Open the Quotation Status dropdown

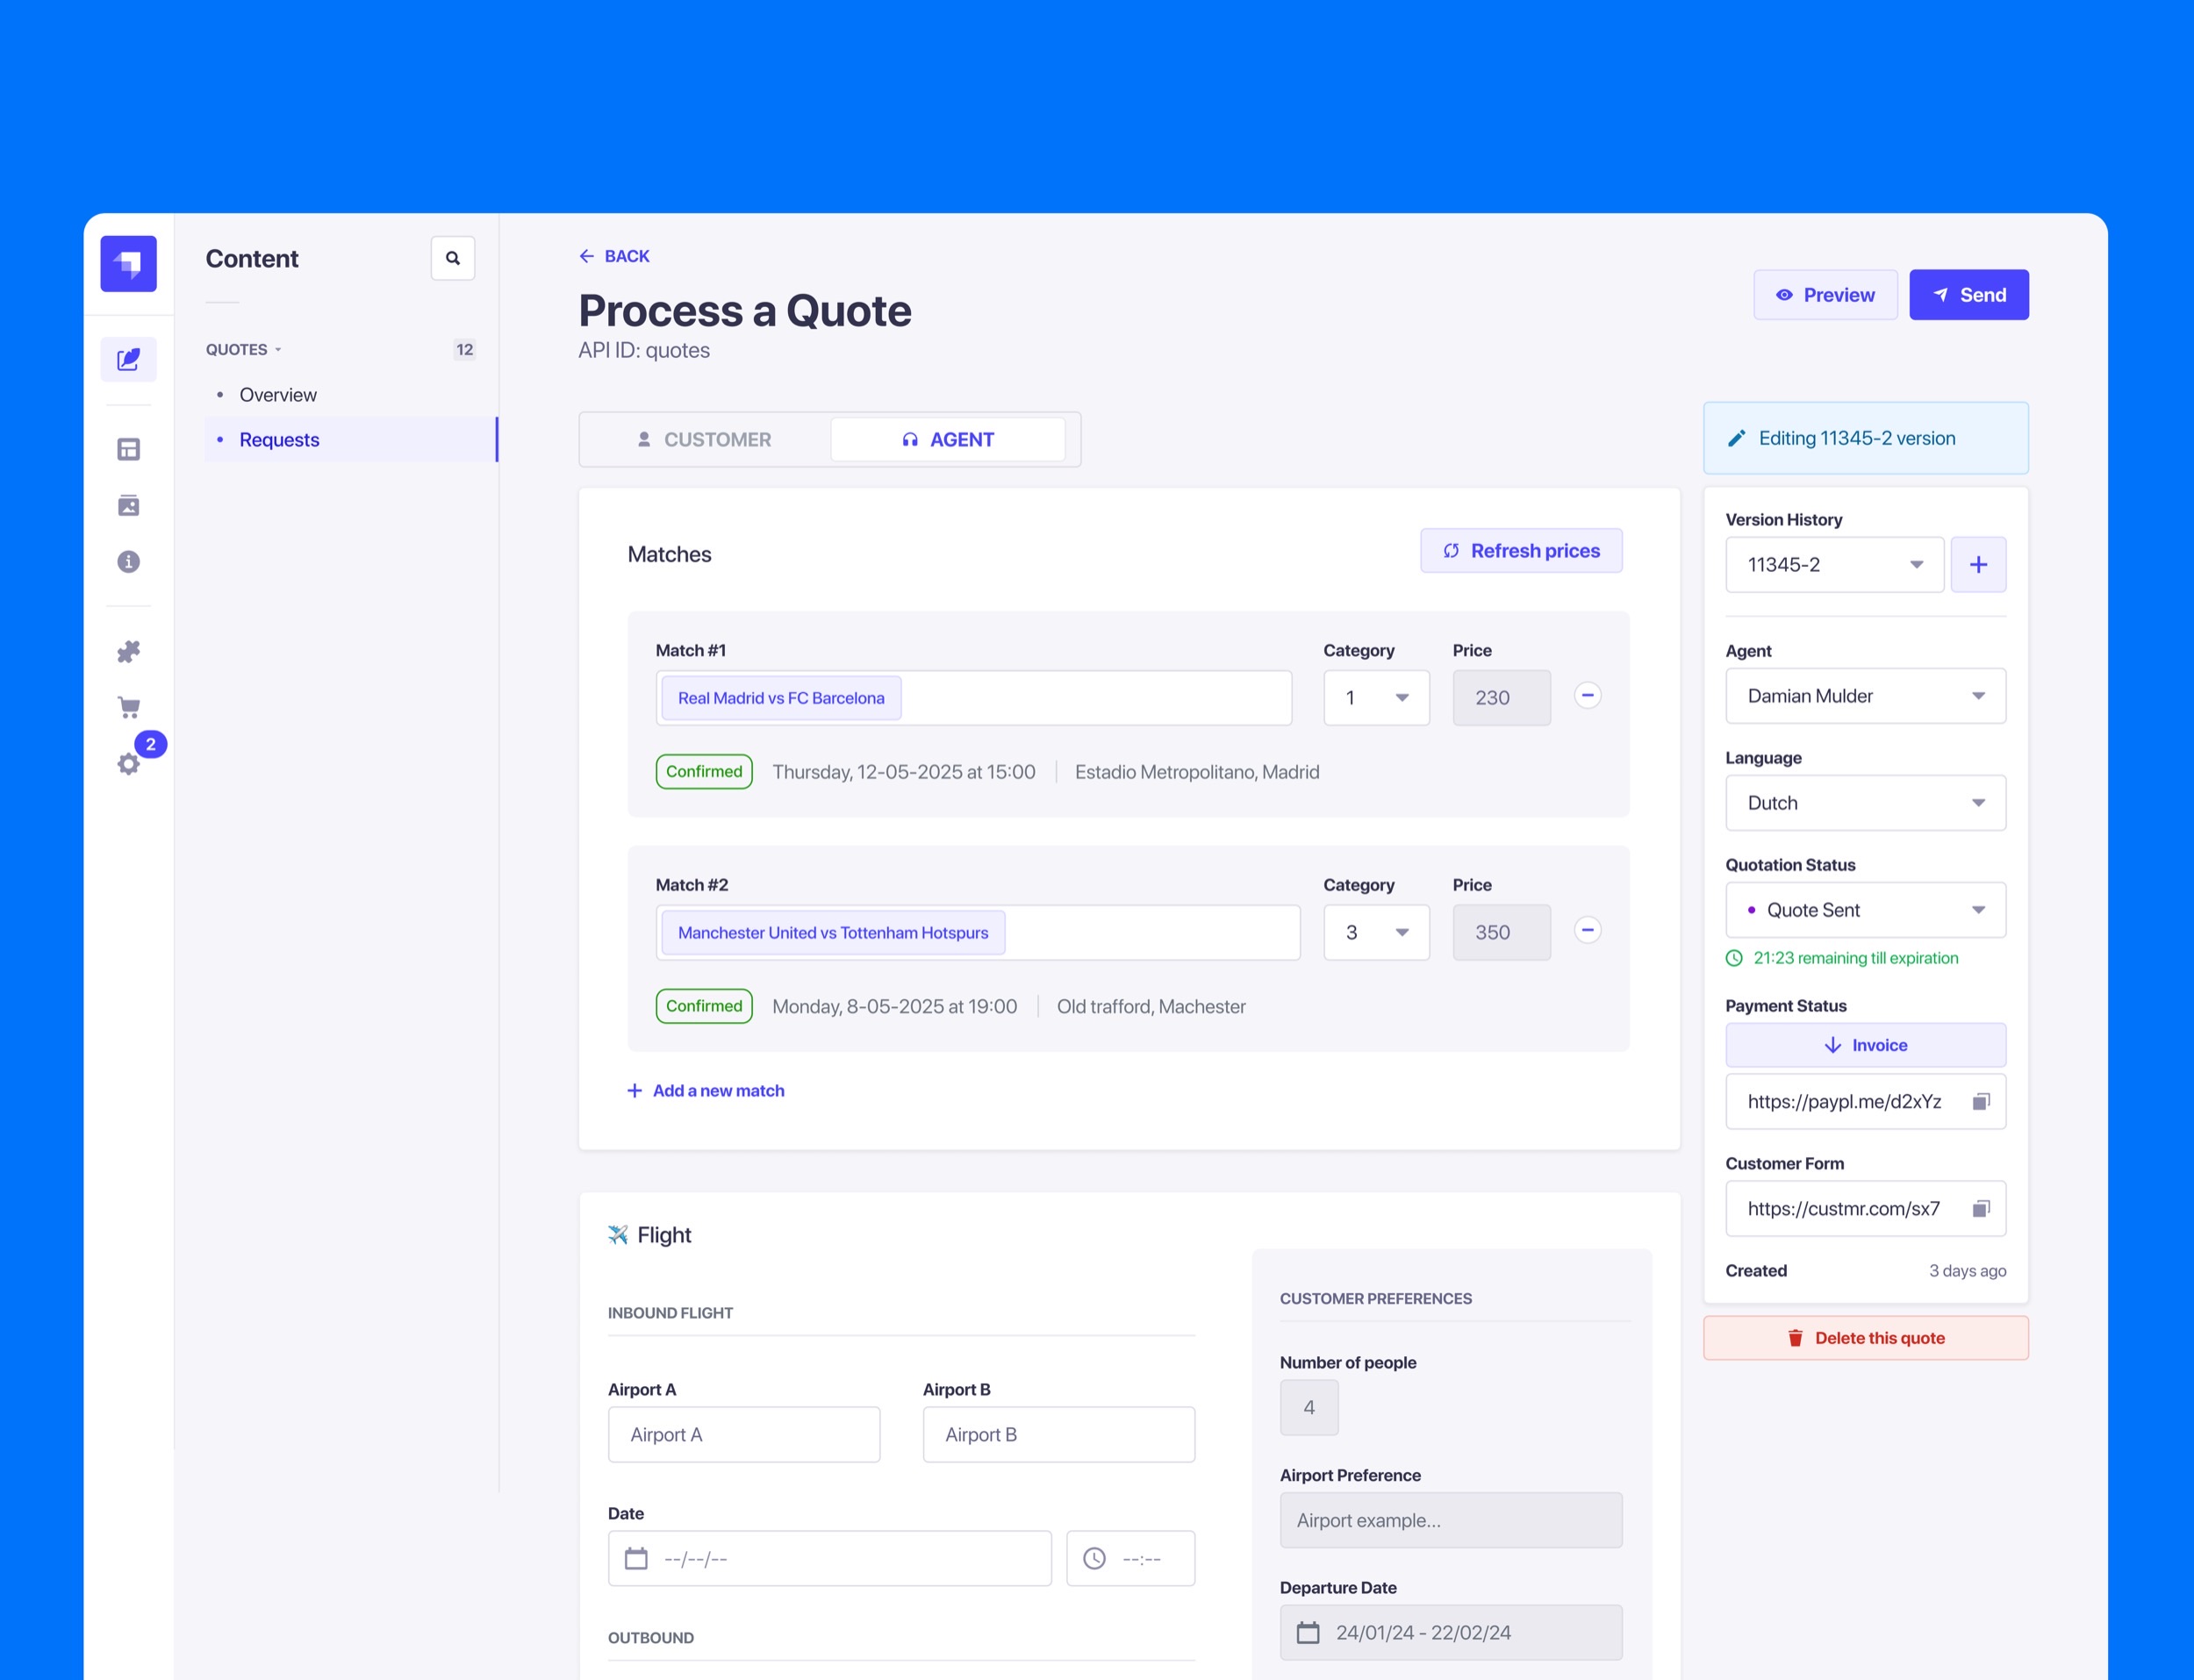click(1865, 910)
